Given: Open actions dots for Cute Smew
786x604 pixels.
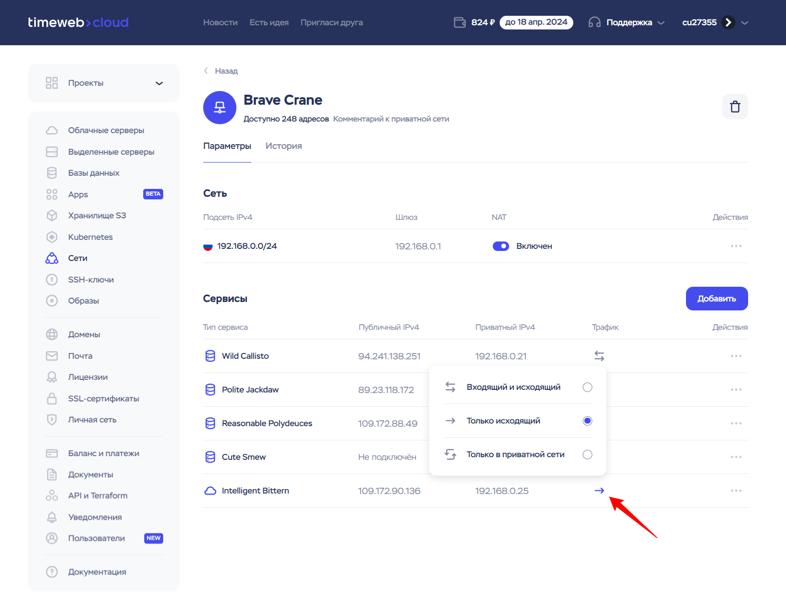Looking at the screenshot, I should [x=736, y=457].
